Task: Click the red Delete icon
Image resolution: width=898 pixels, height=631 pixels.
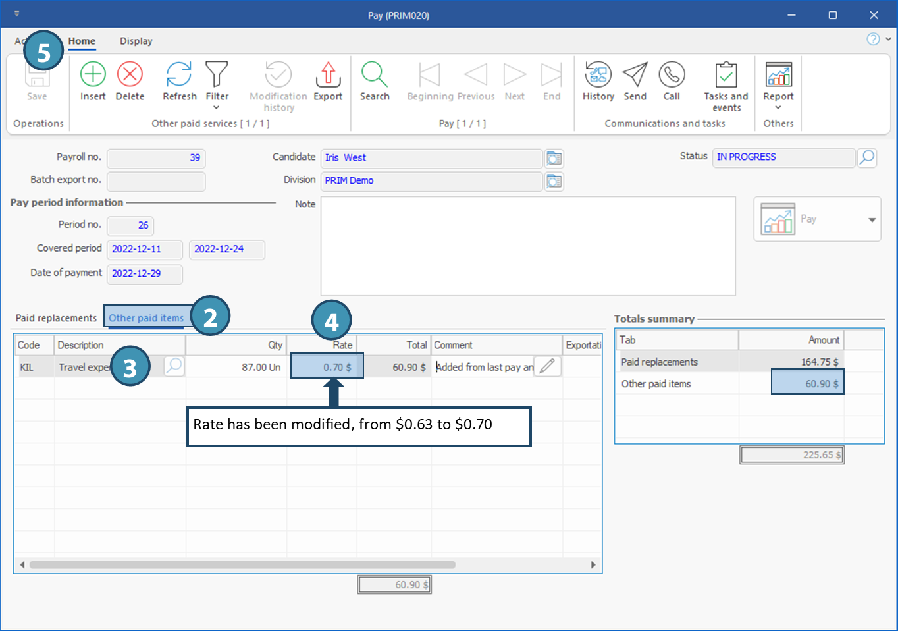Action: [130, 74]
